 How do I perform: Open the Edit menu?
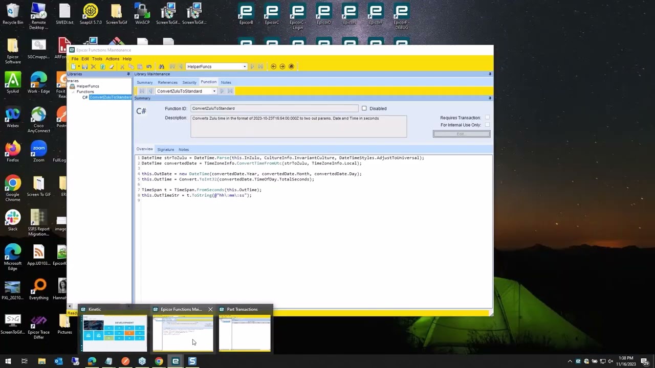pos(85,59)
